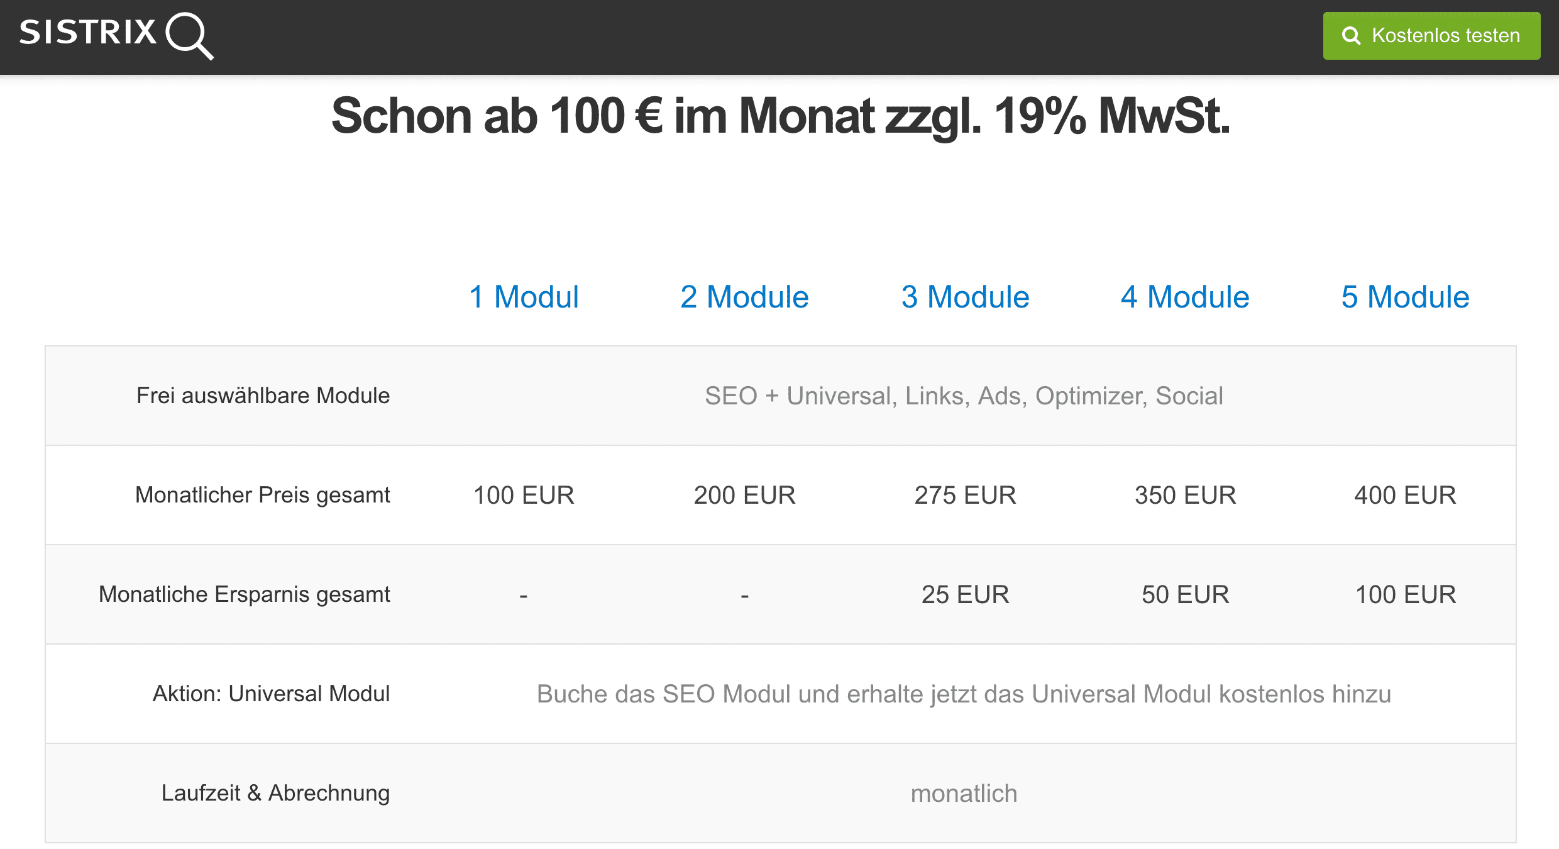Choose the 4 Module plan link

[x=1185, y=297]
